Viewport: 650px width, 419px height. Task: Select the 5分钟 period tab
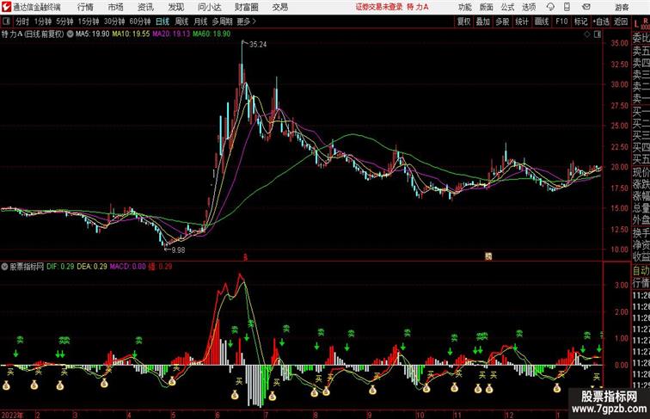click(64, 22)
